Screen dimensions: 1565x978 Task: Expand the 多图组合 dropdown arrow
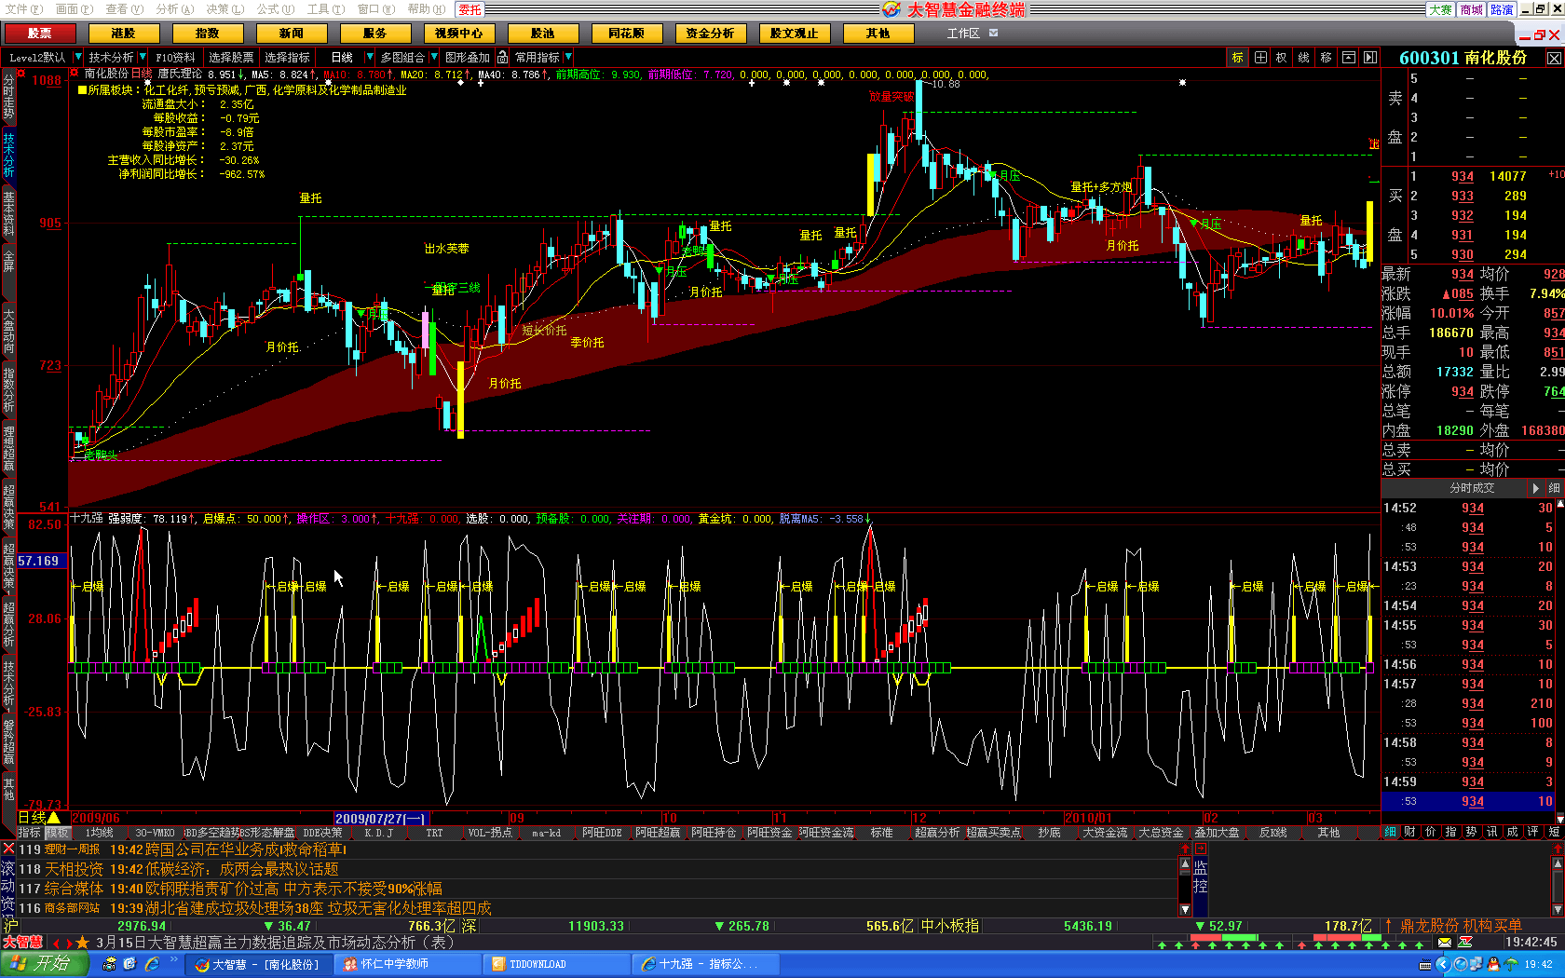coord(433,58)
